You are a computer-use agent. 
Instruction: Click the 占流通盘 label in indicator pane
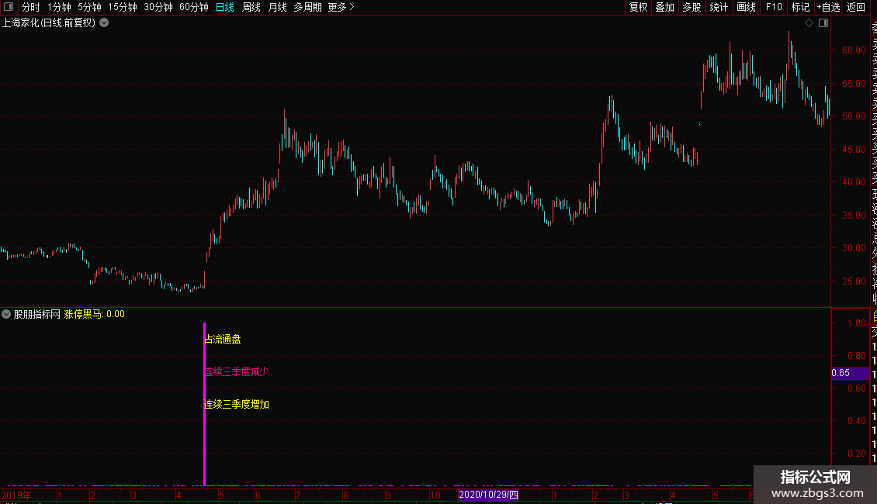(x=224, y=339)
